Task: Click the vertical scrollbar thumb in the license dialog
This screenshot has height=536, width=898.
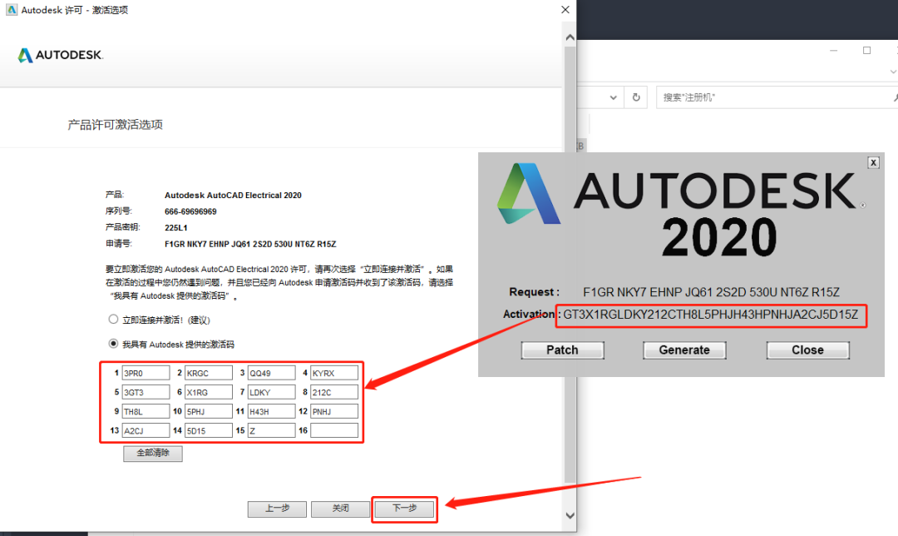Action: (x=570, y=264)
